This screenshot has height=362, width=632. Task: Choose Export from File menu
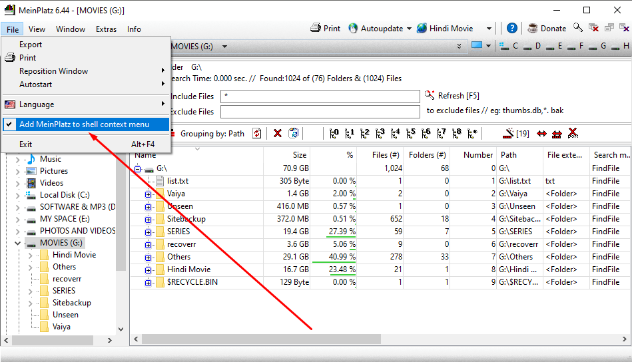(86, 45)
